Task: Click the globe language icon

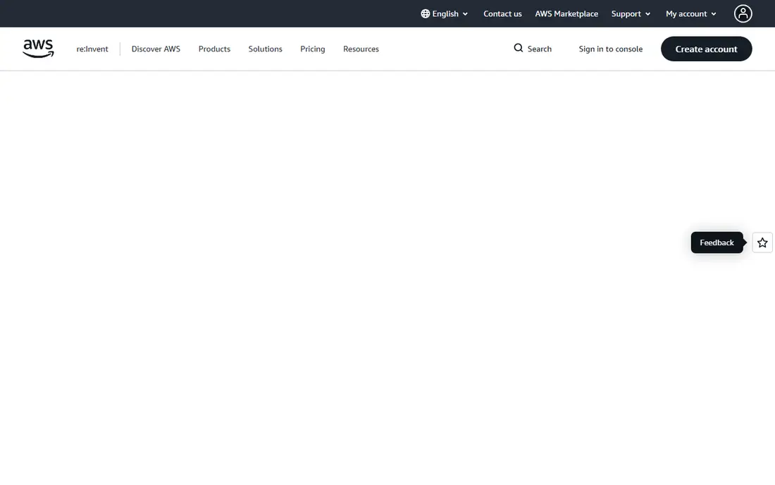Action: pos(425,14)
